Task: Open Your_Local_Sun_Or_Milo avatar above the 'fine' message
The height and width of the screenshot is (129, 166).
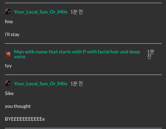Action: click(8, 12)
